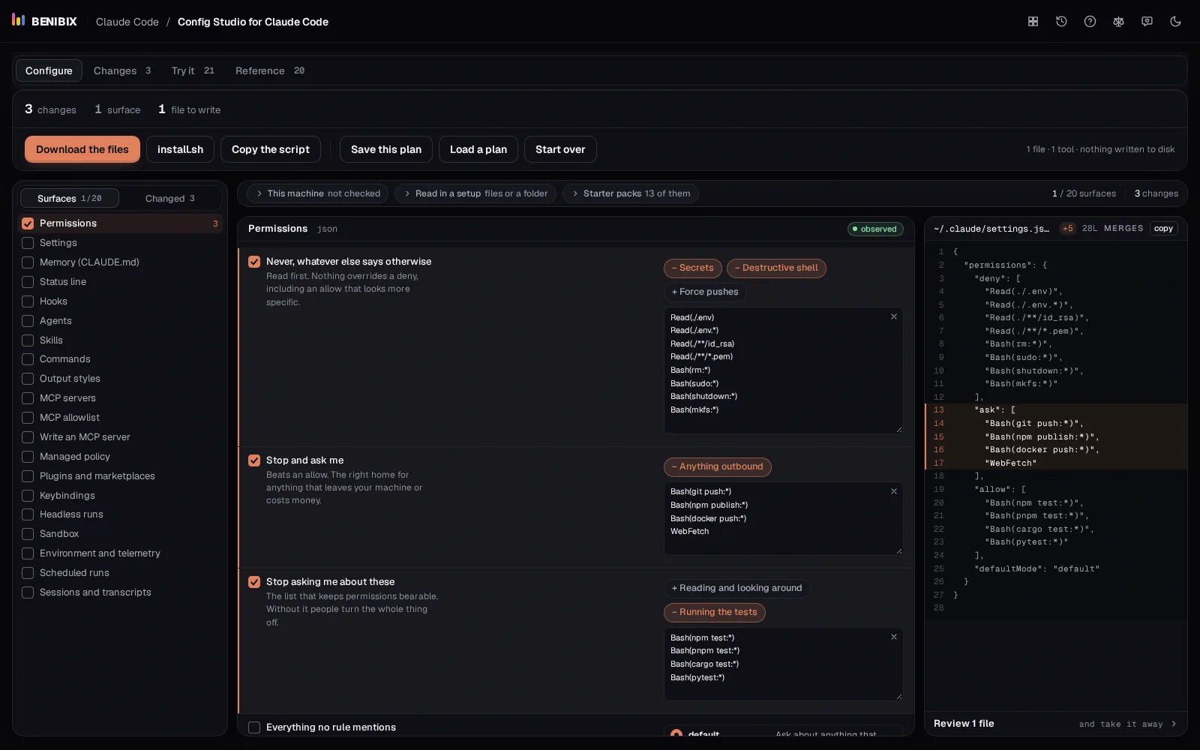Click into the deny rules textarea
The image size is (1200, 750).
coord(783,370)
